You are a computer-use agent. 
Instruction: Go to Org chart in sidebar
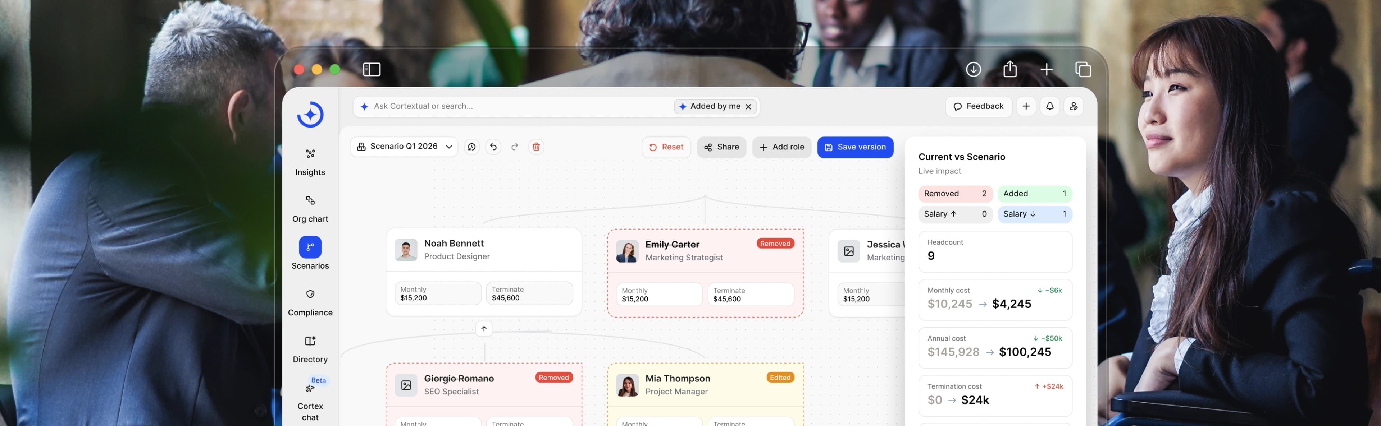pyautogui.click(x=310, y=209)
